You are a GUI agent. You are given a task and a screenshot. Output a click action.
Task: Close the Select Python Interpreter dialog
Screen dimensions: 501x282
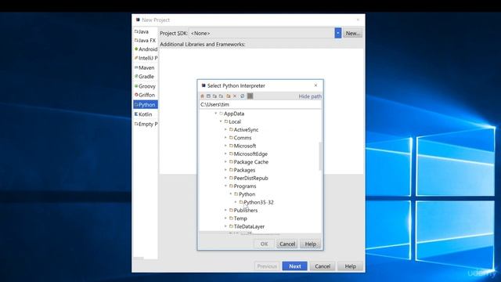pyautogui.click(x=315, y=85)
